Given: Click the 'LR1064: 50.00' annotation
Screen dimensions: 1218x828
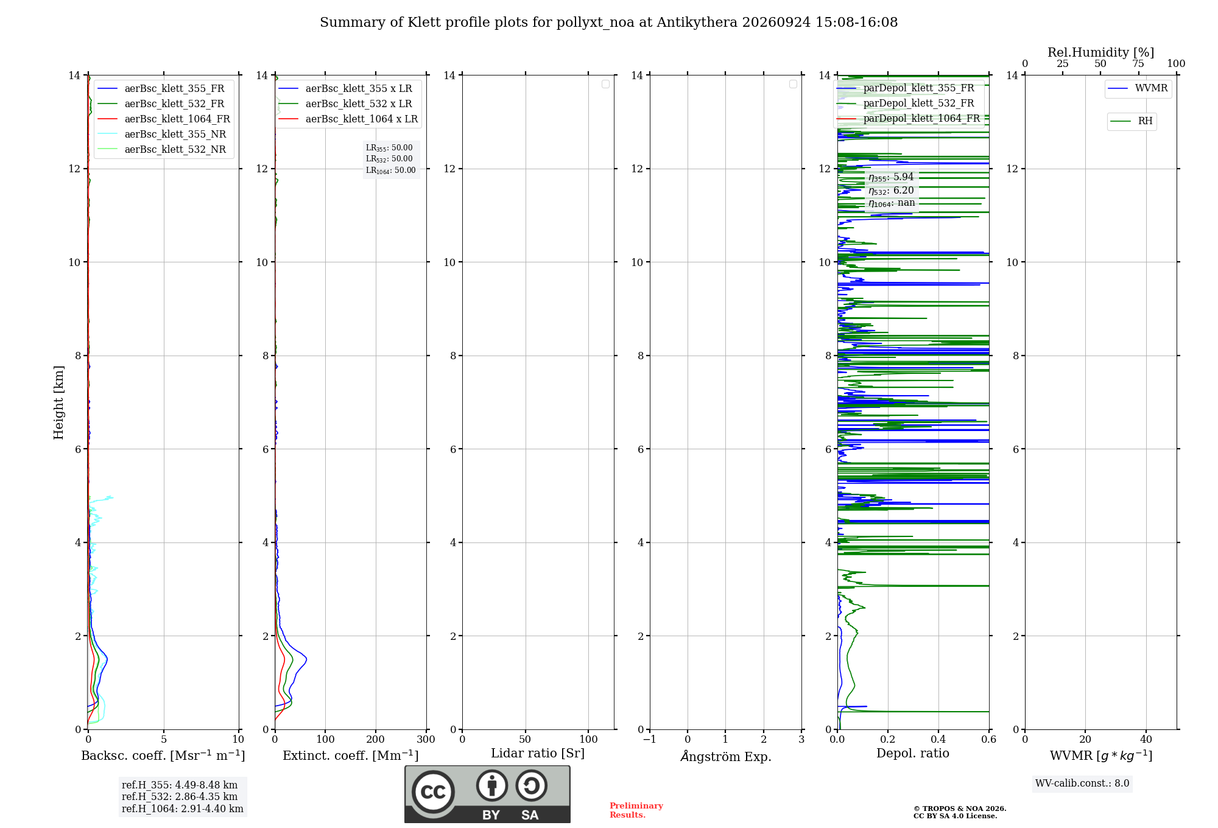Looking at the screenshot, I should (x=391, y=170).
